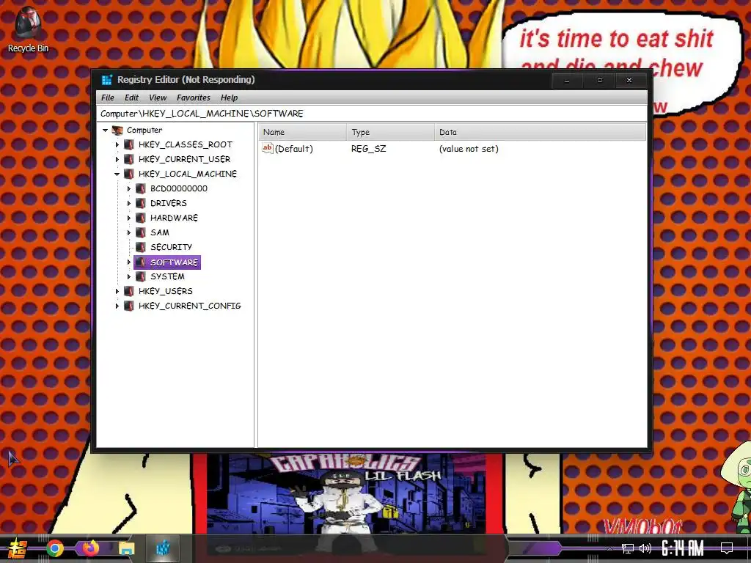Open the File menu
Screen dimensions: 751x563
(x=108, y=97)
